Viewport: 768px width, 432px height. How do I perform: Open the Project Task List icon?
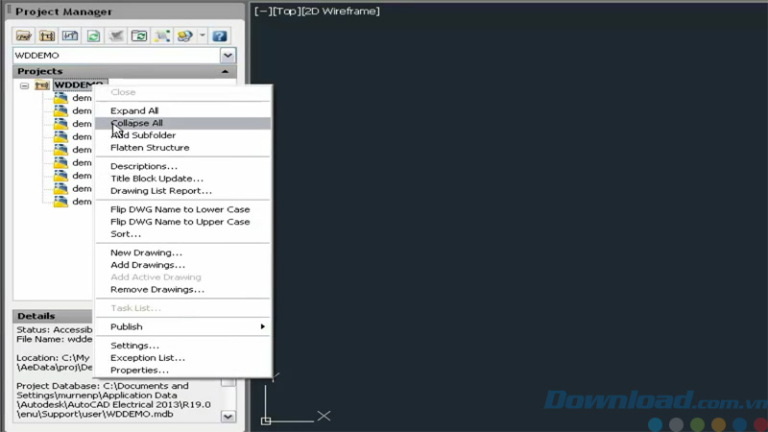(x=116, y=36)
